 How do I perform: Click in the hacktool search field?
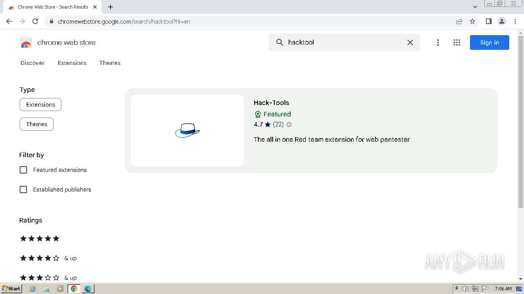click(x=344, y=42)
